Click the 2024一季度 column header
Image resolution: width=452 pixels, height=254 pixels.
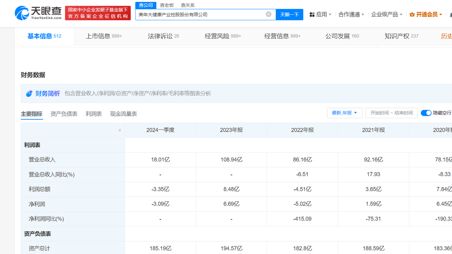[x=160, y=130]
